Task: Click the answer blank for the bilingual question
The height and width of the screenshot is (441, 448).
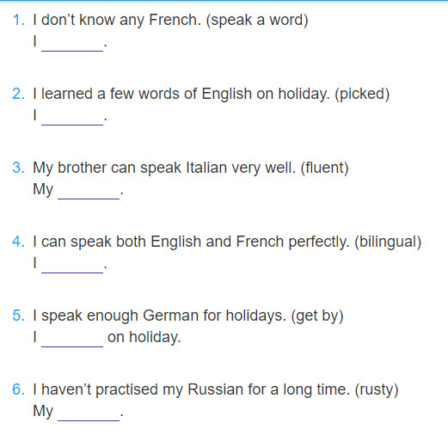Action: [x=72, y=267]
